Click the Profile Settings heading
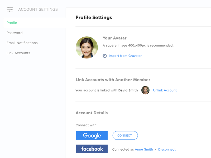Viewport: 211px width, 158px height. [x=94, y=18]
